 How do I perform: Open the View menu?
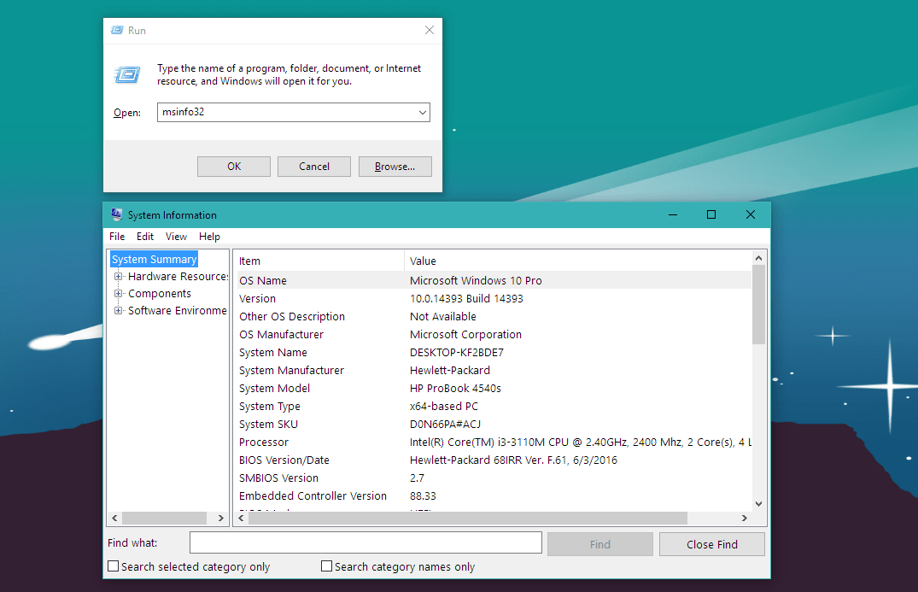click(x=176, y=237)
